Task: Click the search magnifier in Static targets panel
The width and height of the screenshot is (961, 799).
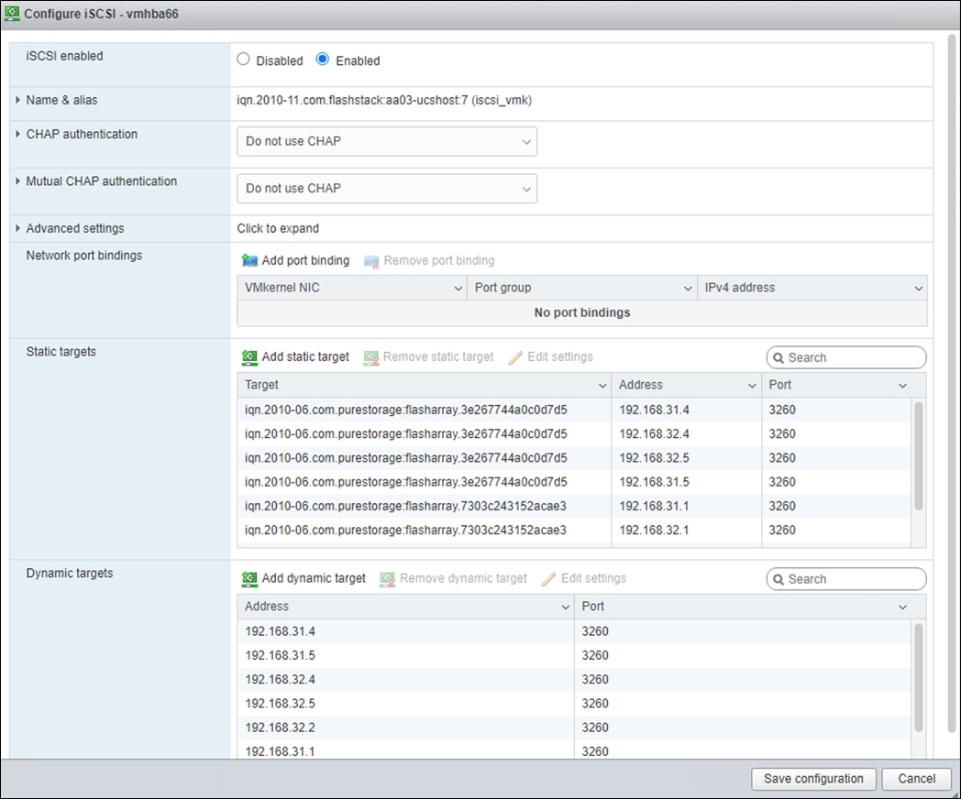Action: (779, 356)
